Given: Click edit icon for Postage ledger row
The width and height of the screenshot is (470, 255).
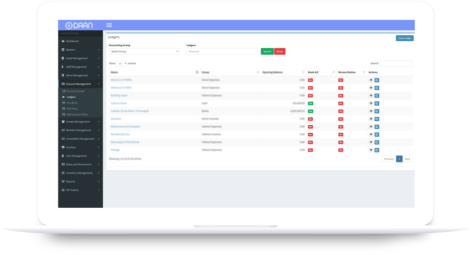Looking at the screenshot, I should pyautogui.click(x=376, y=150).
